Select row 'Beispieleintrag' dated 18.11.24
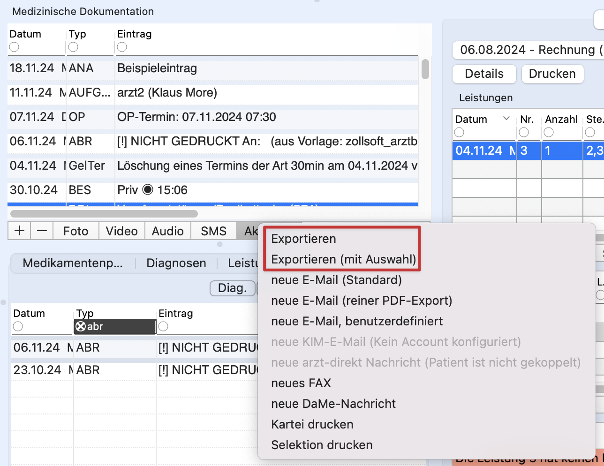The width and height of the screenshot is (604, 466). coord(213,68)
